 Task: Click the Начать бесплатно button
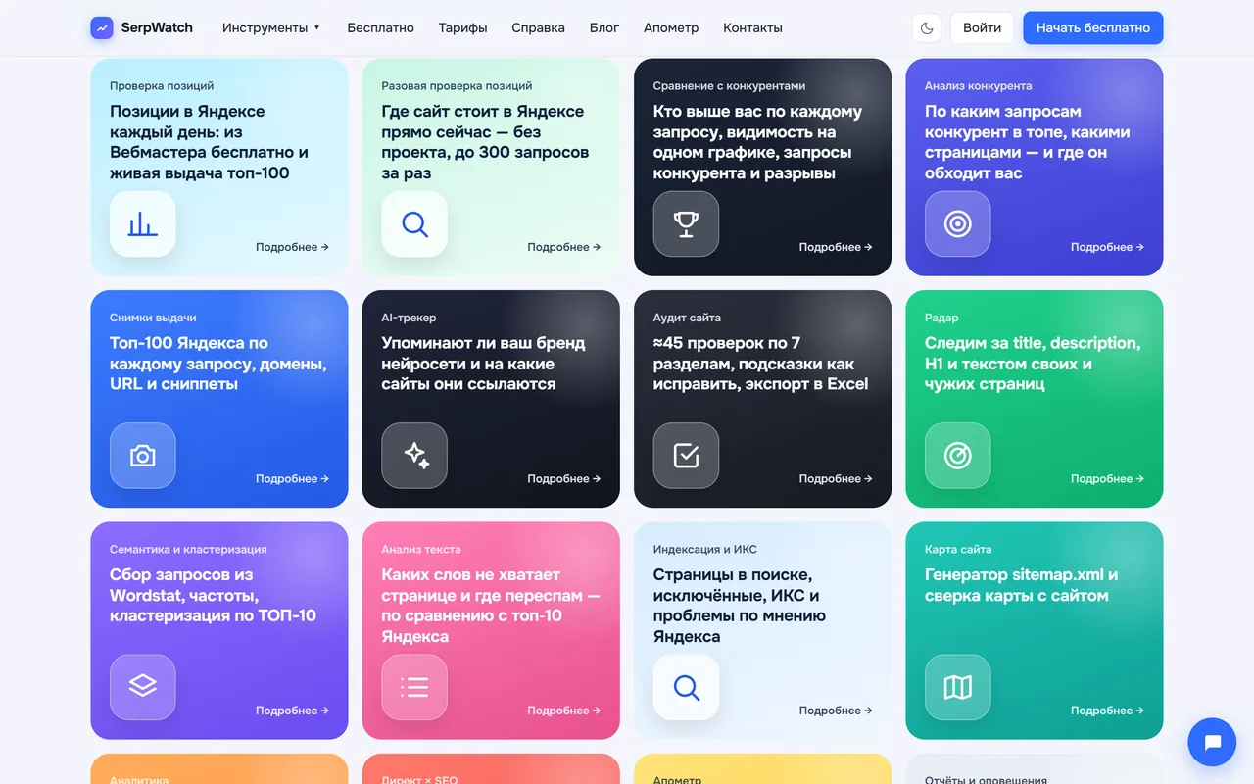pyautogui.click(x=1093, y=28)
